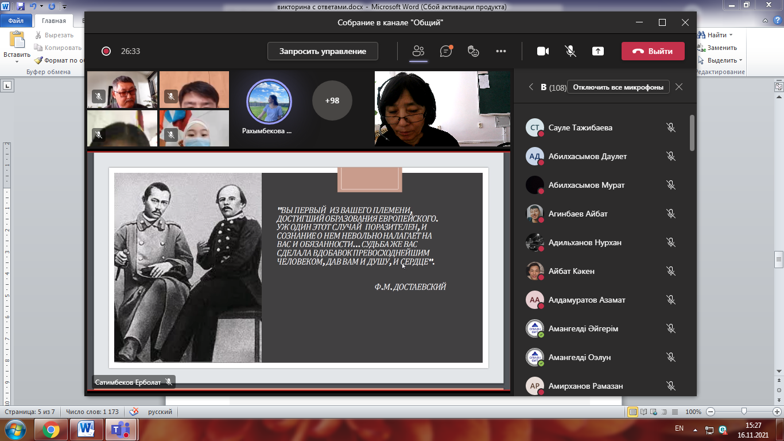Toggle mute icon for Амангелді Оэлун
The image size is (784, 441).
670,357
